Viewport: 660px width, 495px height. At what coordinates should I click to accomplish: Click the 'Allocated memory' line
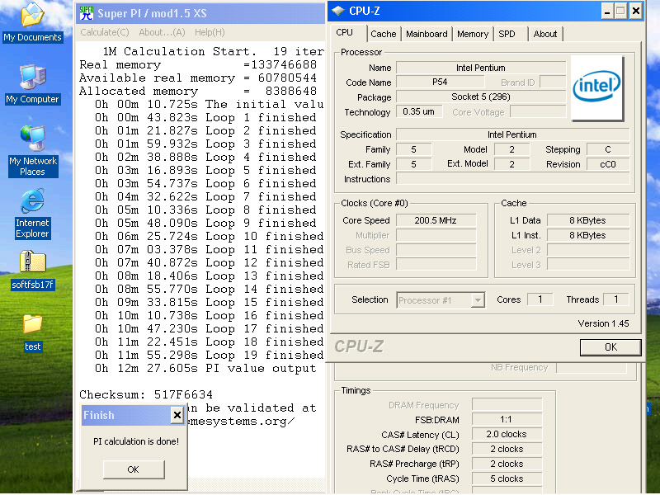pos(198,91)
